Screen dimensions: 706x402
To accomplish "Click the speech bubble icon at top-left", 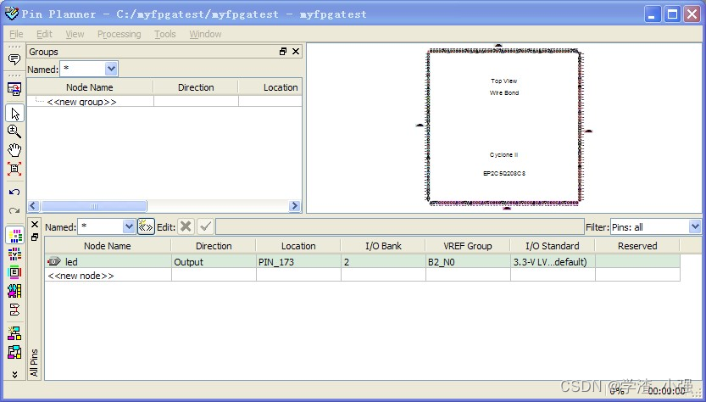I will 14,59.
